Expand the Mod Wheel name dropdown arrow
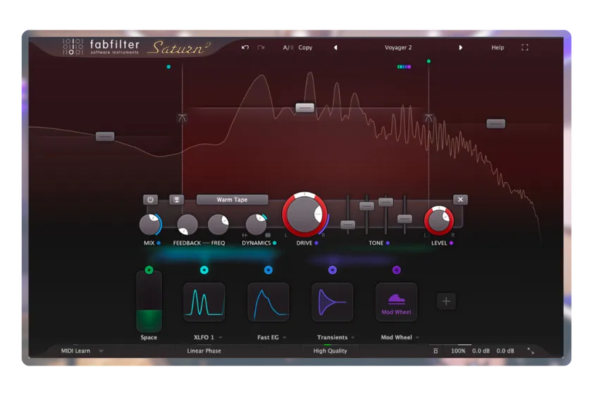592x395 pixels. tap(417, 338)
